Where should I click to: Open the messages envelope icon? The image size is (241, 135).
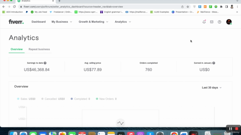[212, 22]
